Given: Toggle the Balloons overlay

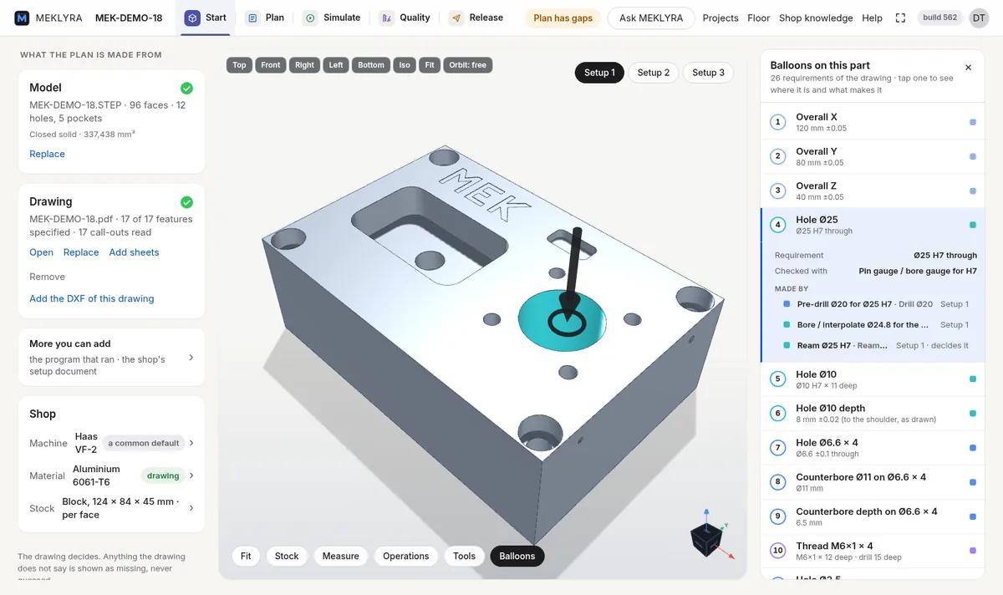Looking at the screenshot, I should (x=517, y=556).
